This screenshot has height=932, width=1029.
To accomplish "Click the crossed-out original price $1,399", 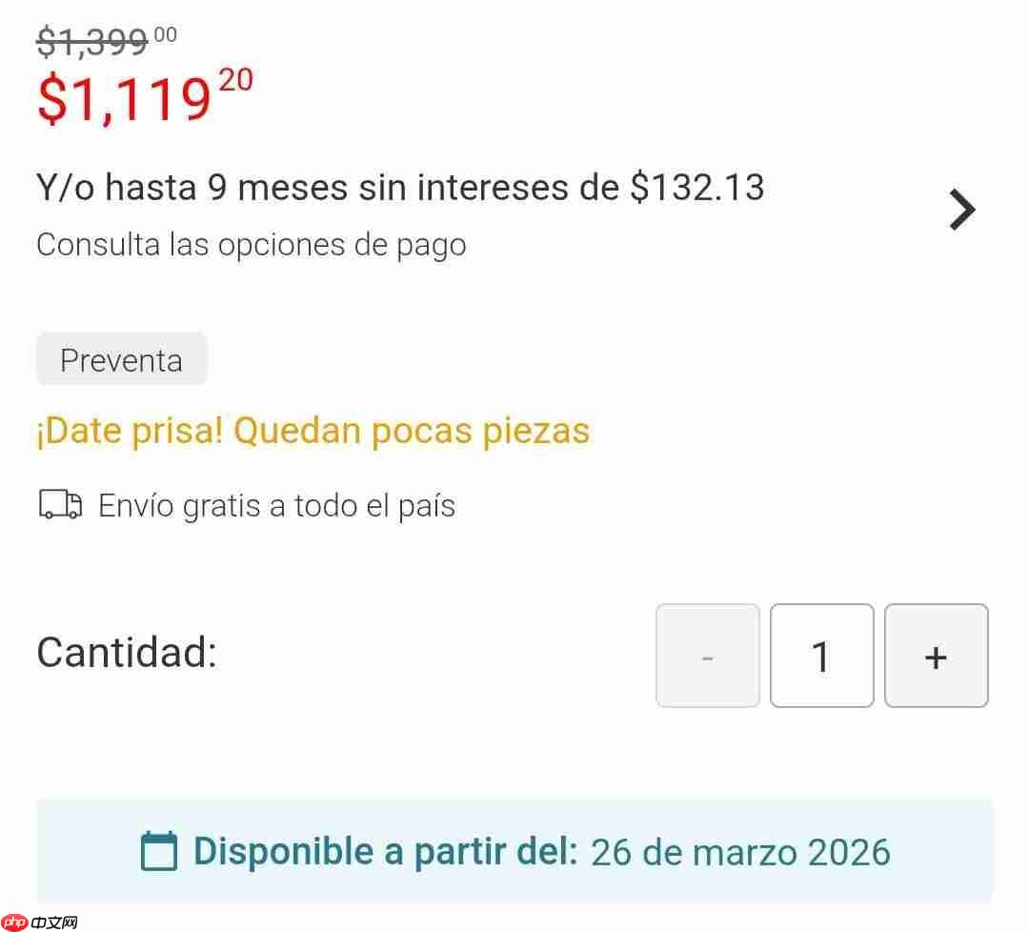I will pos(92,42).
